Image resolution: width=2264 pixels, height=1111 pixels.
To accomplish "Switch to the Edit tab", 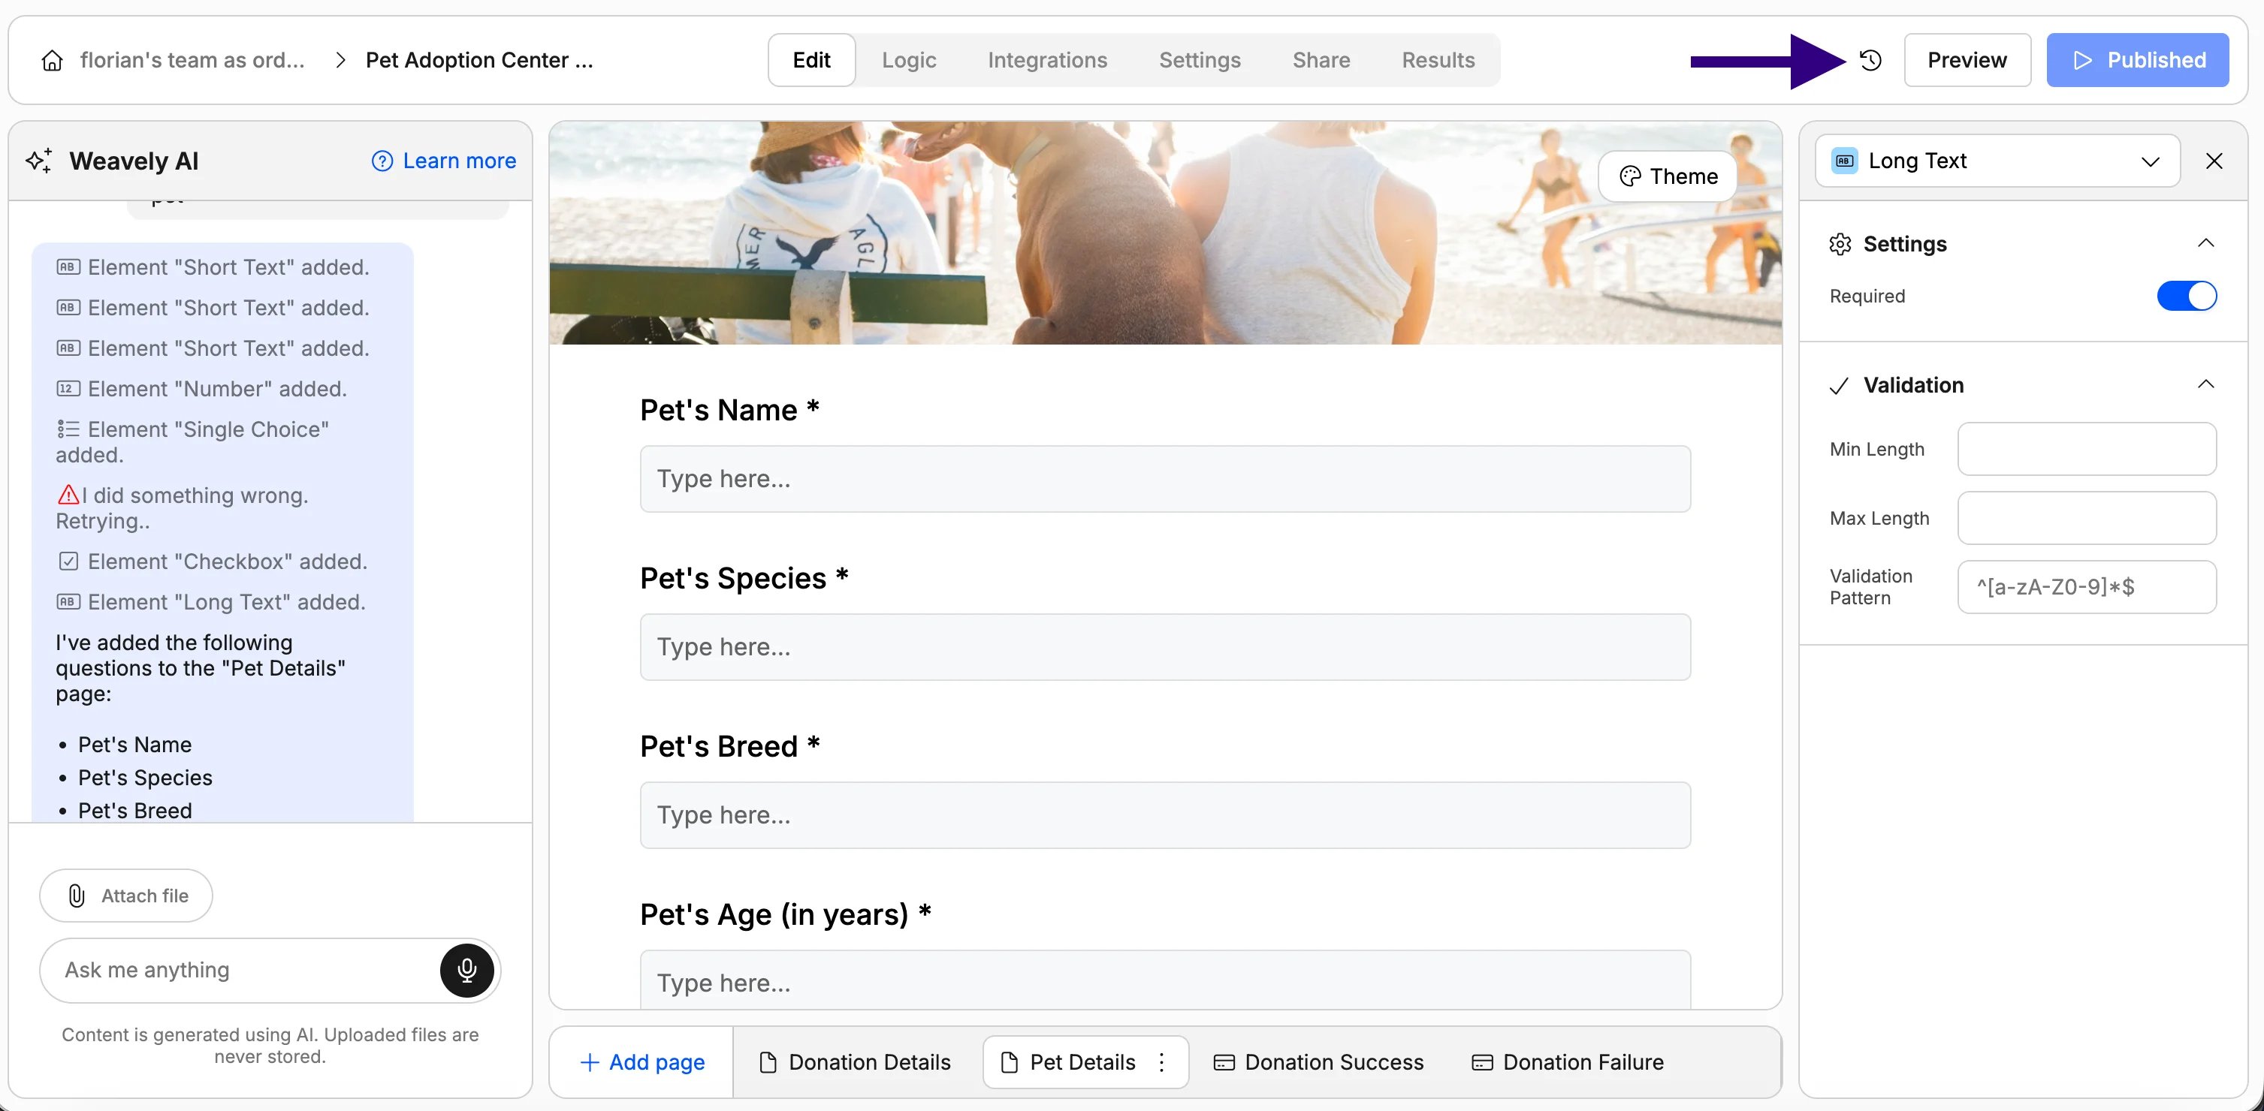I will click(x=811, y=60).
